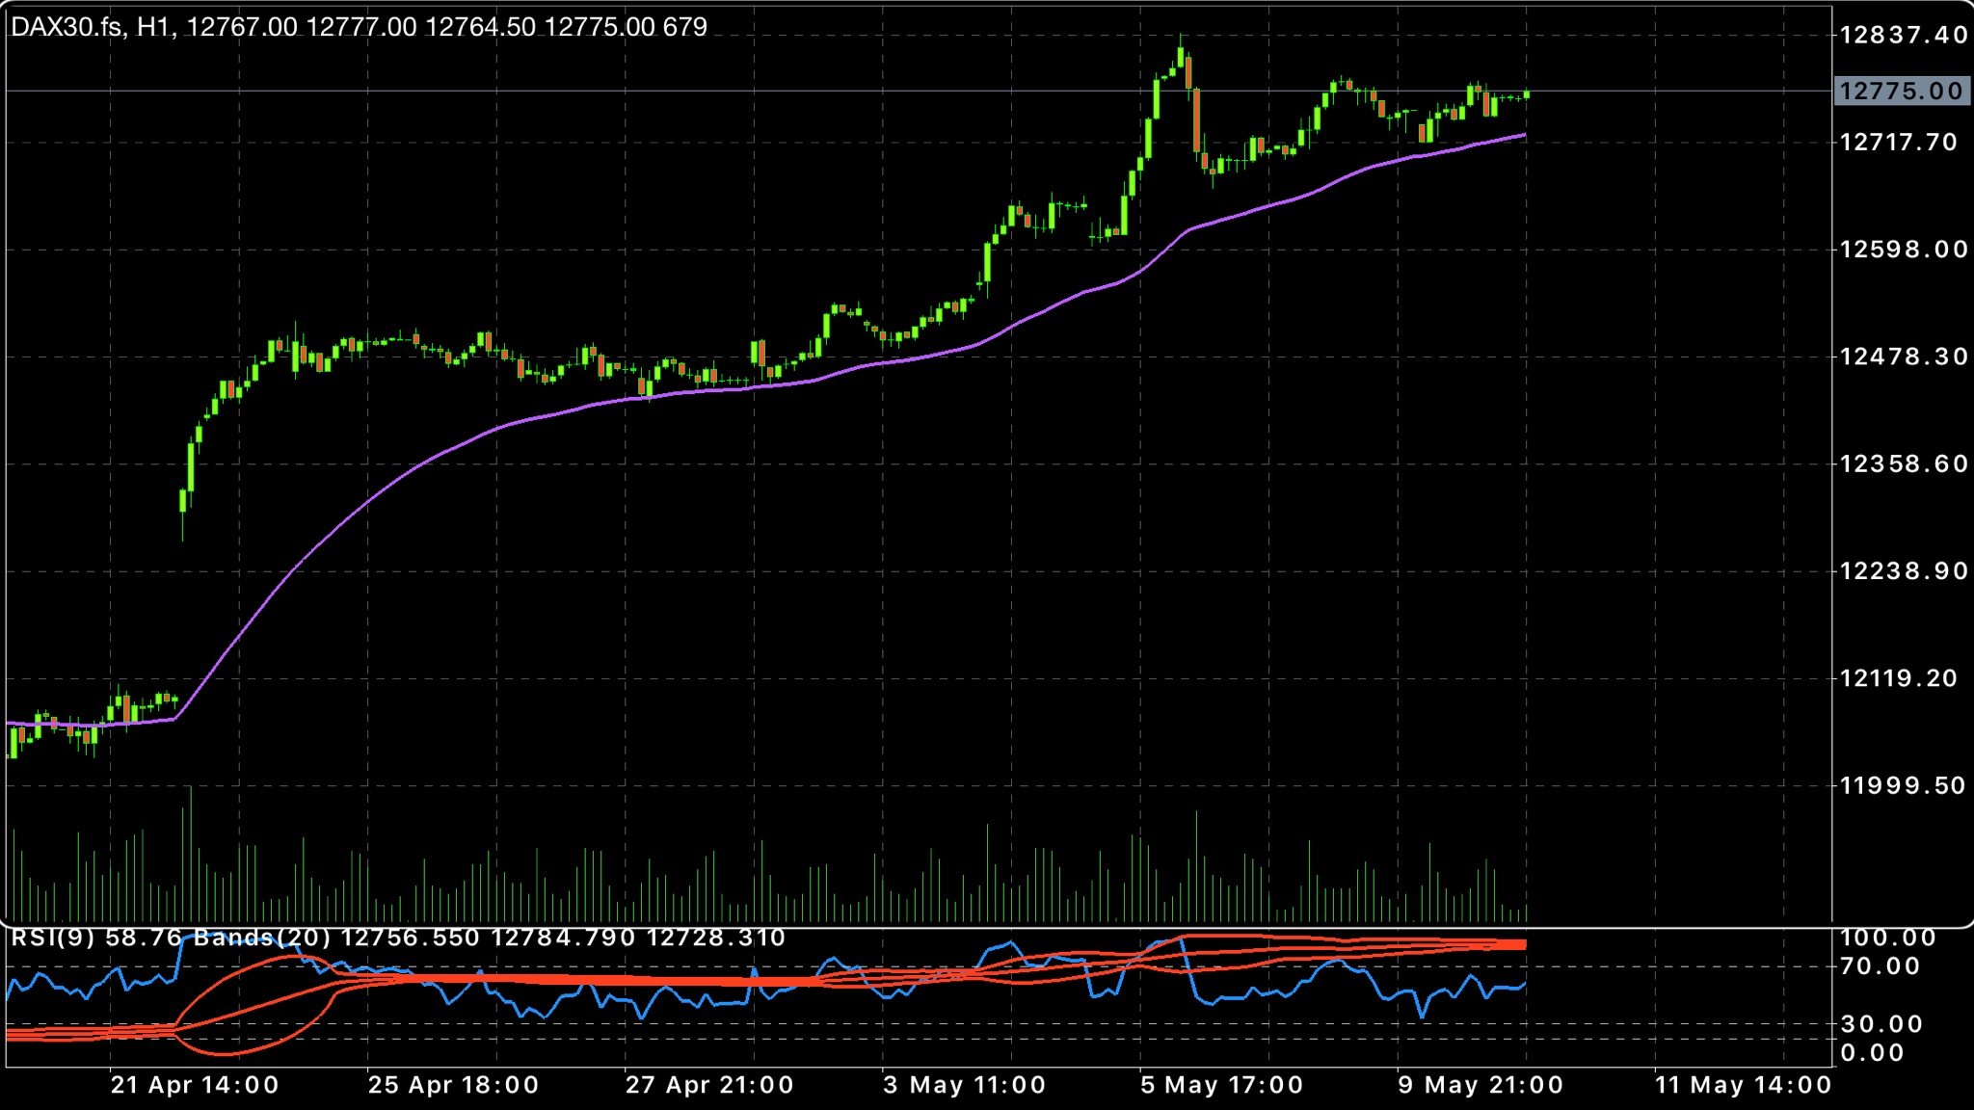Viewport: 1974px width, 1110px height.
Task: Click the 25 Apr 18:00 time label
Action: 453,1085
